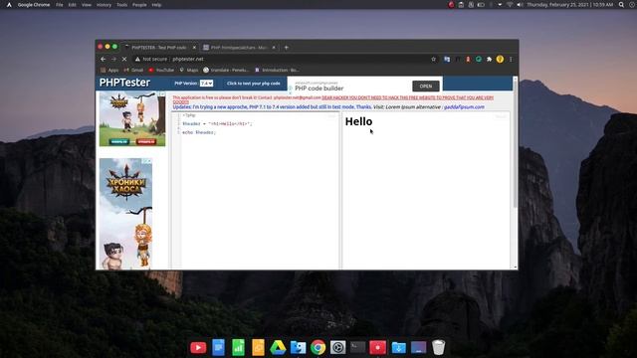Open the Edit menu in the menu bar
Image resolution: width=637 pixels, height=358 pixels.
(x=73, y=5)
